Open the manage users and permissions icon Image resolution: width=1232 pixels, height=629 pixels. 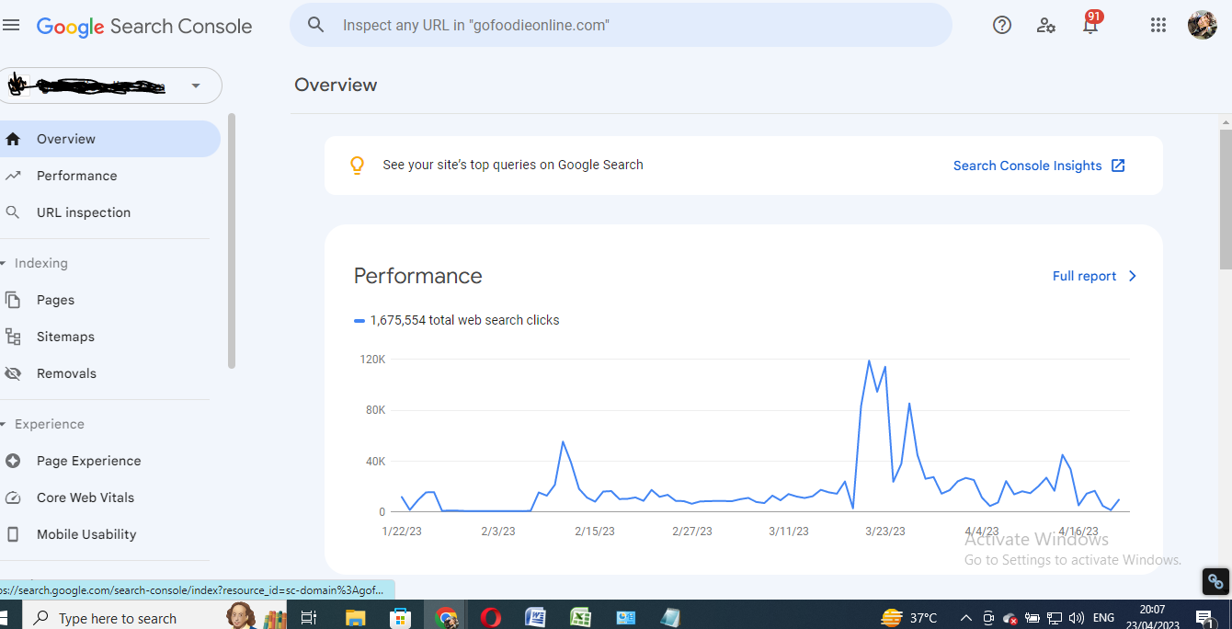point(1046,25)
